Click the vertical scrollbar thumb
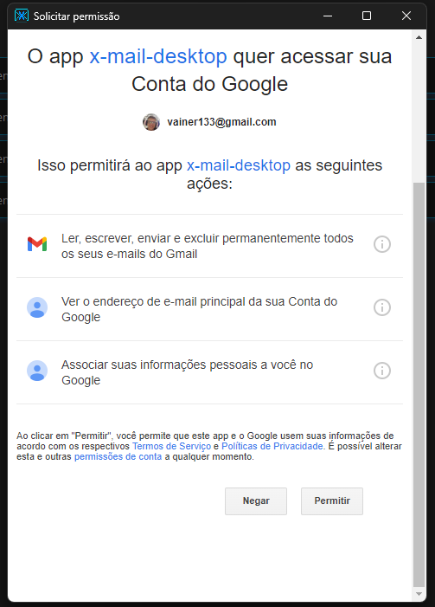This screenshot has height=607, width=435. 419,384
